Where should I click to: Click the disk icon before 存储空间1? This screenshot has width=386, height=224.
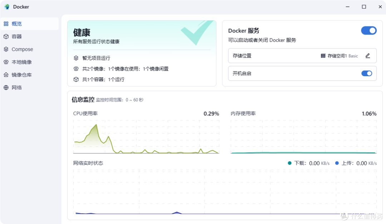(x=324, y=56)
